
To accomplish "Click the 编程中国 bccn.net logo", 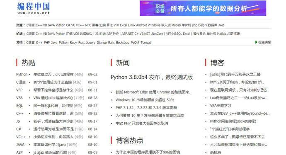I will tap(34, 8).
